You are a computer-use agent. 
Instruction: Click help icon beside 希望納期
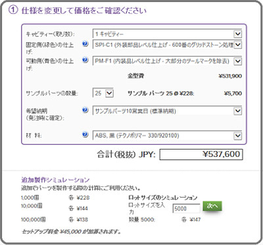click(x=85, y=110)
